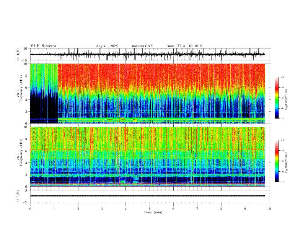Click the log(PSD) label beside ch.1 colorbar

pyautogui.click(x=287, y=100)
